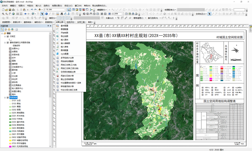Click the Add Data icon

pos(39,10)
